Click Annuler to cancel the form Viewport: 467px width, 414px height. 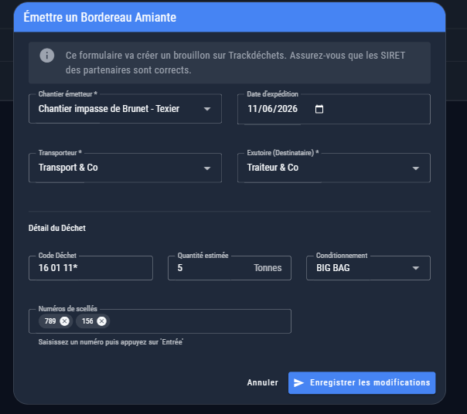tap(262, 383)
